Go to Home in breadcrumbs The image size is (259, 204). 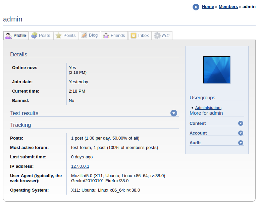point(208,7)
